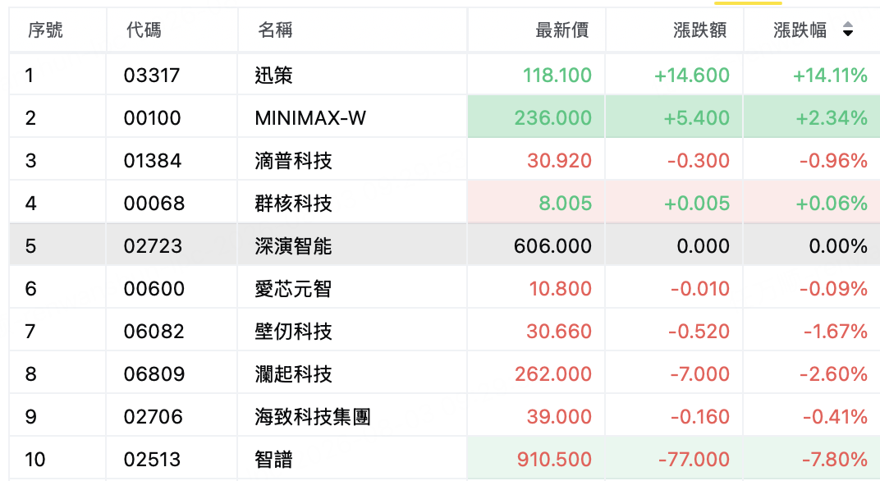This screenshot has height=481, width=880.
Task: Click the 代碼 column header
Action: pyautogui.click(x=144, y=30)
